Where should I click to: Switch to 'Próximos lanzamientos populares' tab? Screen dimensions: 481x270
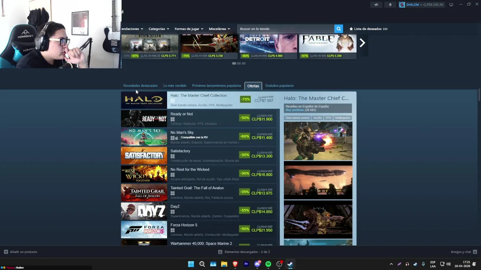point(216,85)
